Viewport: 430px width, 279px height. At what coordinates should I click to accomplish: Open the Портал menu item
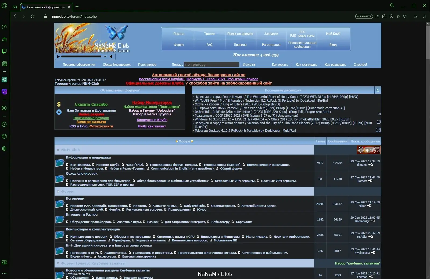(179, 34)
